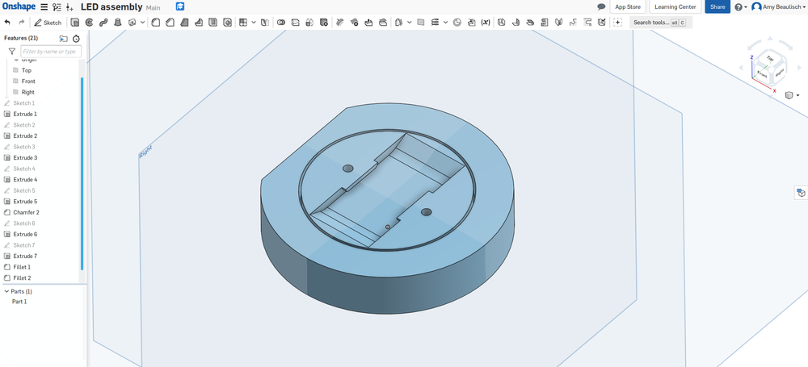This screenshot has width=808, height=367.
Task: Go to the Onshape logo home
Action: [x=19, y=6]
